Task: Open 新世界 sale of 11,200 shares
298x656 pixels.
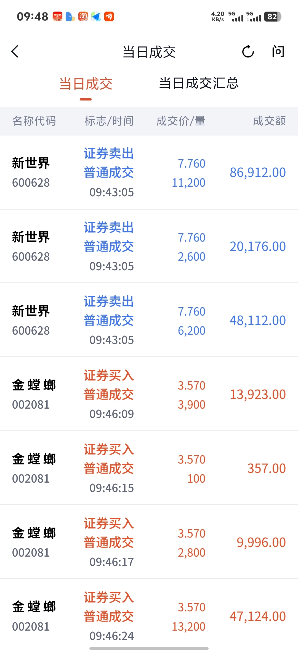Action: (x=149, y=173)
